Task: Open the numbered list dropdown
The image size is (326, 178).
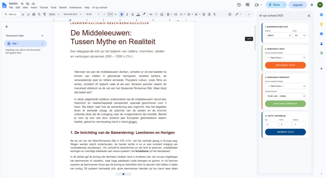Action: [x=197, y=14]
